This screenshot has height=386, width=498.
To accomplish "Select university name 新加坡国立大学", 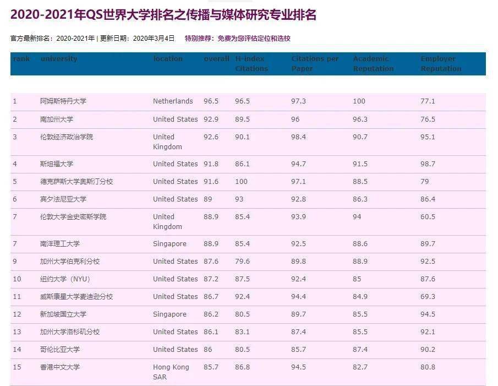I will click(x=63, y=314).
